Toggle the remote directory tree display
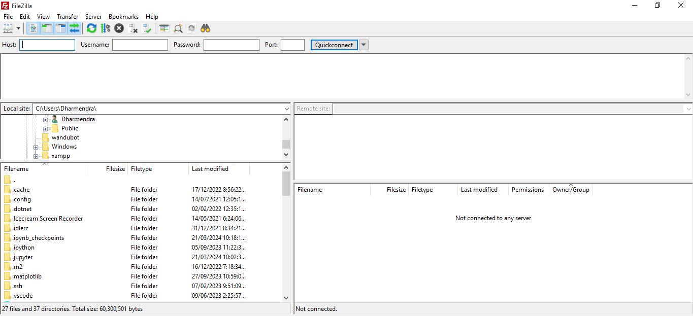Image resolution: width=693 pixels, height=316 pixels. 61,28
